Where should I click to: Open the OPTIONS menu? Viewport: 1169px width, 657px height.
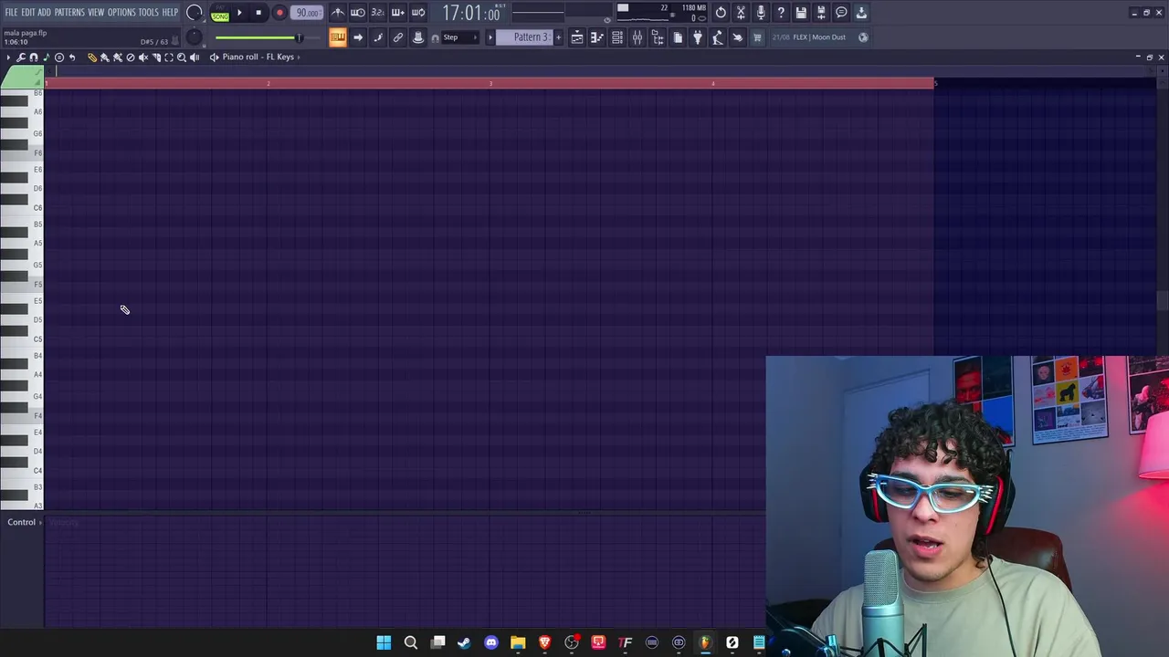[121, 13]
